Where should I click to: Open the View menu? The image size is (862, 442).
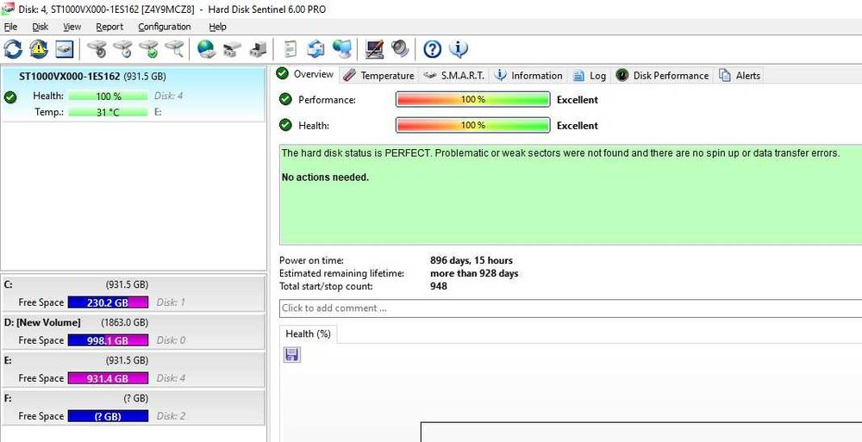pyautogui.click(x=72, y=27)
